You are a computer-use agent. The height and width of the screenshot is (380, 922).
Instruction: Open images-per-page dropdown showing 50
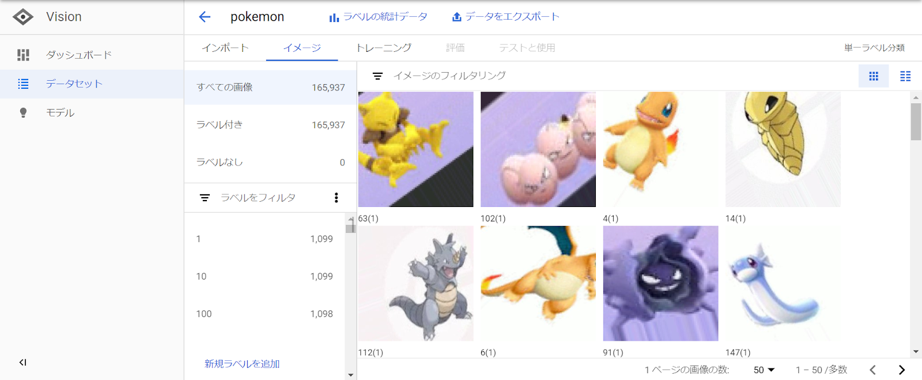[764, 370]
